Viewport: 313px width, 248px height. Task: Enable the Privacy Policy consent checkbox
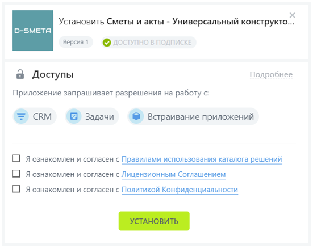coord(16,189)
